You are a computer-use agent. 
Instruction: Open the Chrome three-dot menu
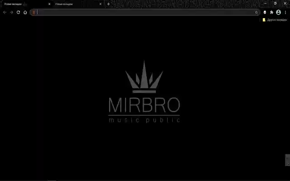point(285,12)
